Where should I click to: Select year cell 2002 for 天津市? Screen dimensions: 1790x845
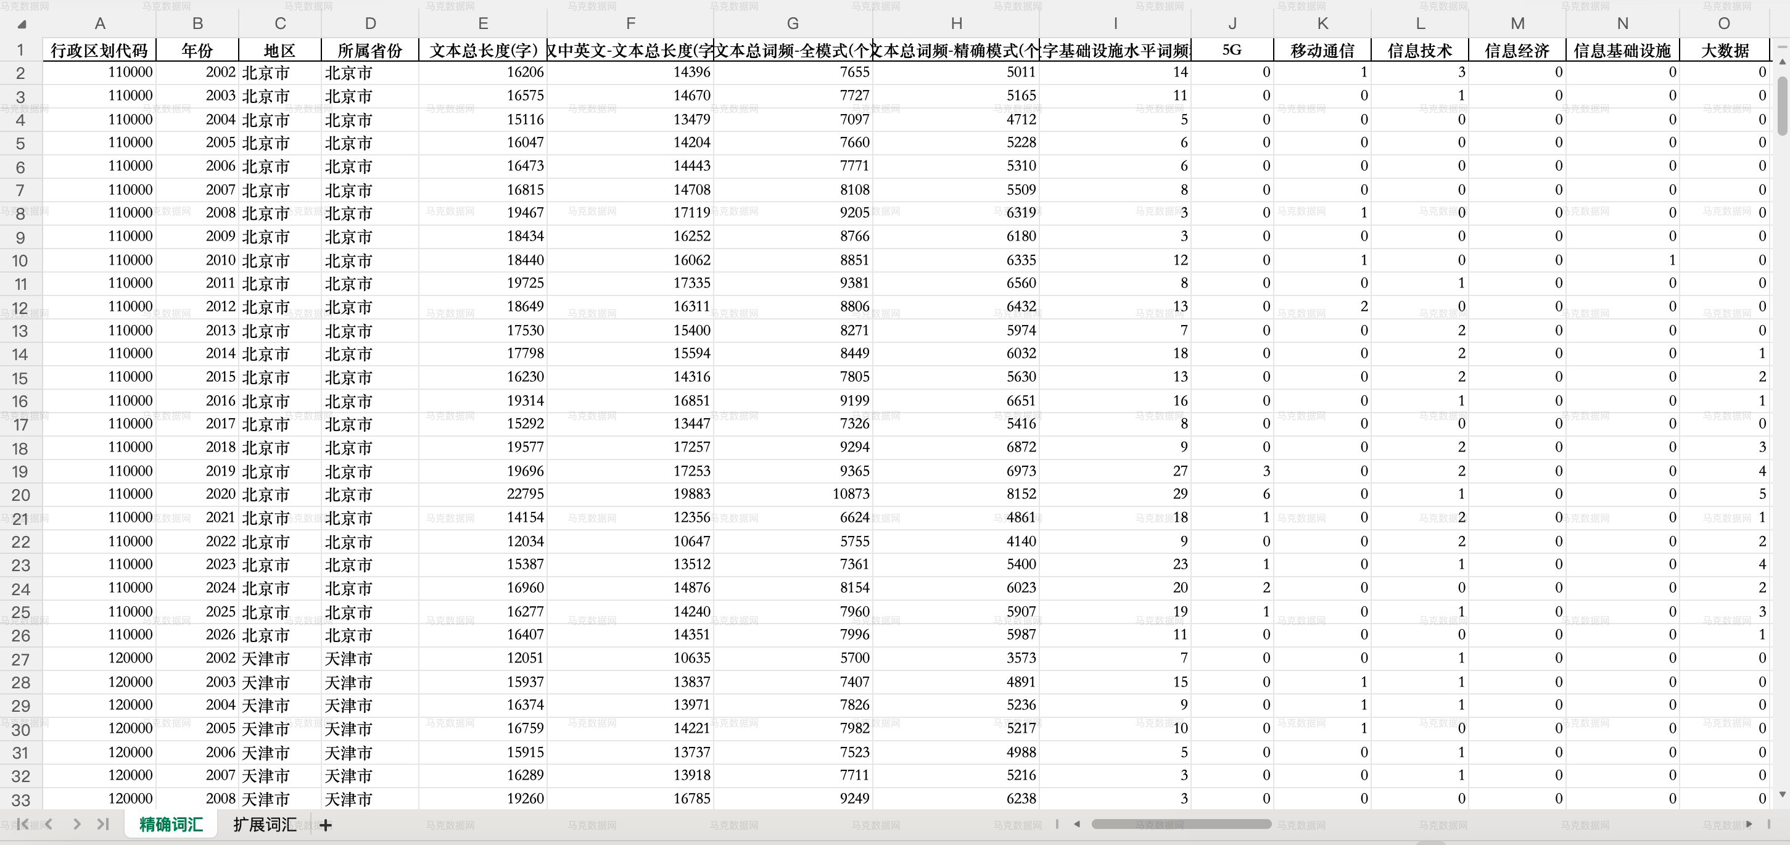coord(197,658)
